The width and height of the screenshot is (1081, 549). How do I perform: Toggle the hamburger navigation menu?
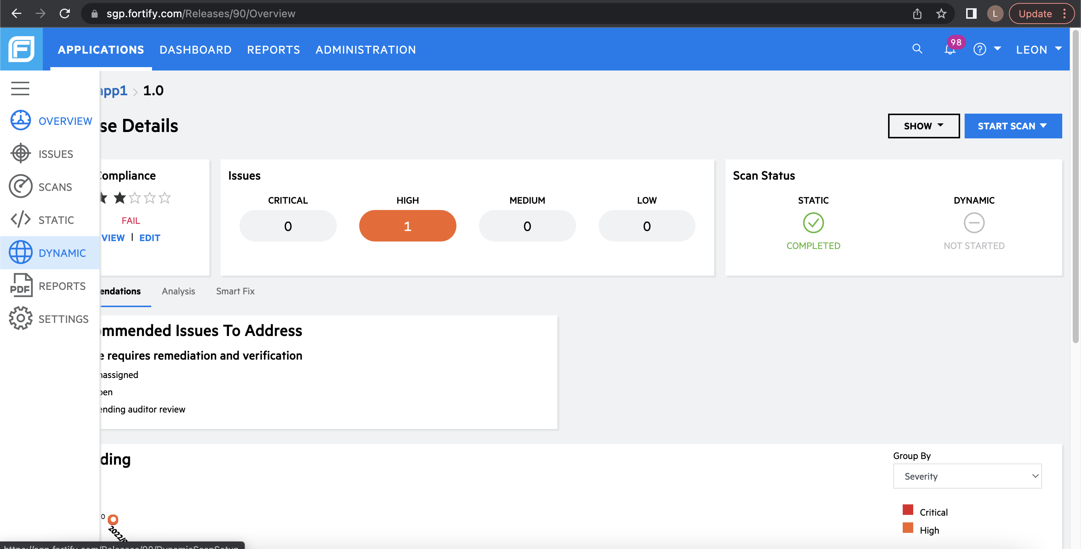pyautogui.click(x=20, y=88)
